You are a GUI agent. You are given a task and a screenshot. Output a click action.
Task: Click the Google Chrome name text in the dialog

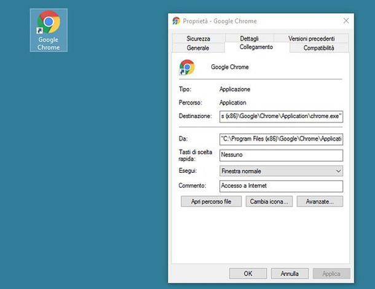tap(229, 67)
